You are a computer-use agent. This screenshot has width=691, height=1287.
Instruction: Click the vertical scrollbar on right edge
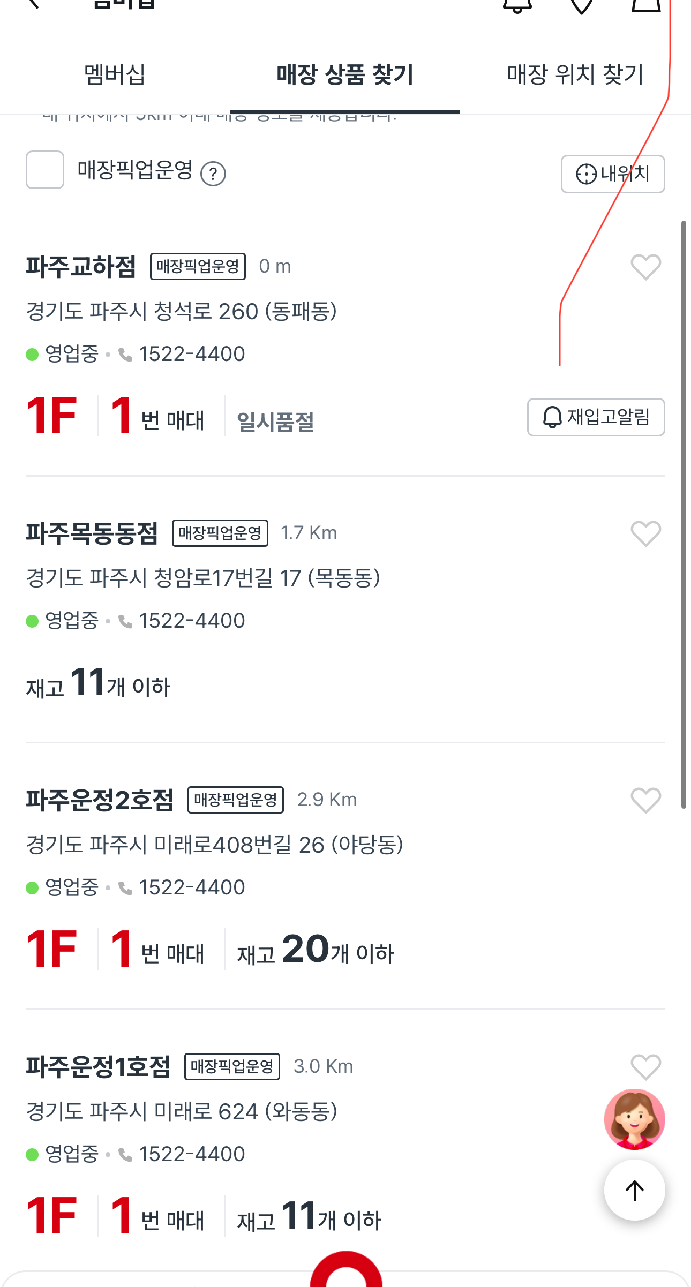pyautogui.click(x=684, y=514)
